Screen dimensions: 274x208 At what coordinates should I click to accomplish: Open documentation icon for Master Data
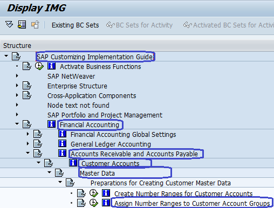click(59, 173)
